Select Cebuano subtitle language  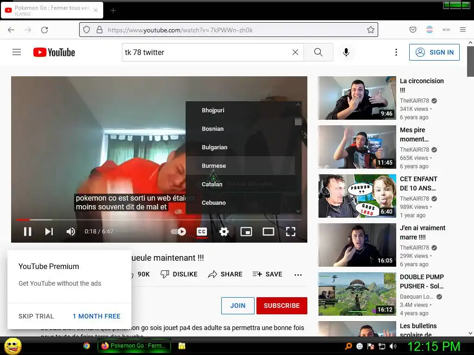point(240,202)
